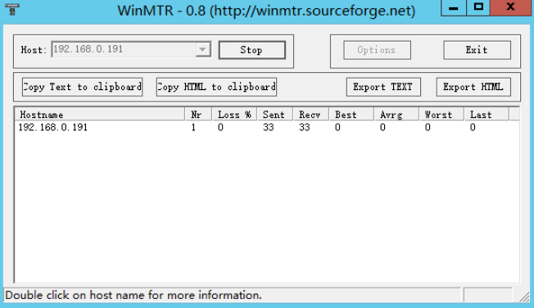The height and width of the screenshot is (308, 534).
Task: Click the Avrg column header
Action: [396, 115]
